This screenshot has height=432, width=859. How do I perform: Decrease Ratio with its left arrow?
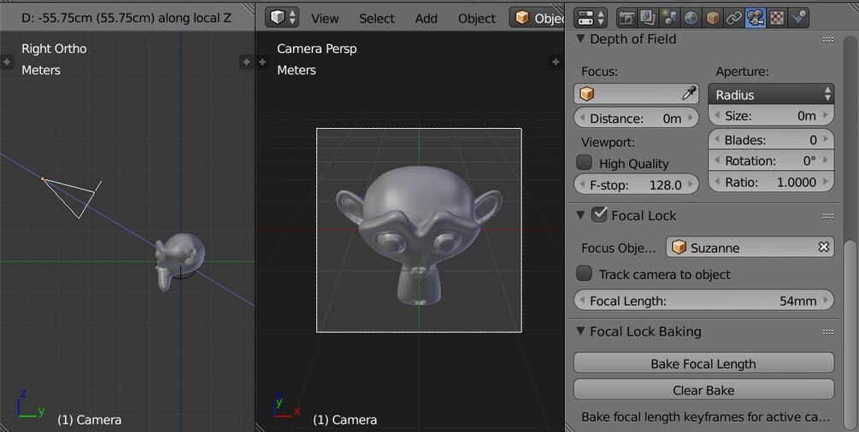pyautogui.click(x=716, y=182)
